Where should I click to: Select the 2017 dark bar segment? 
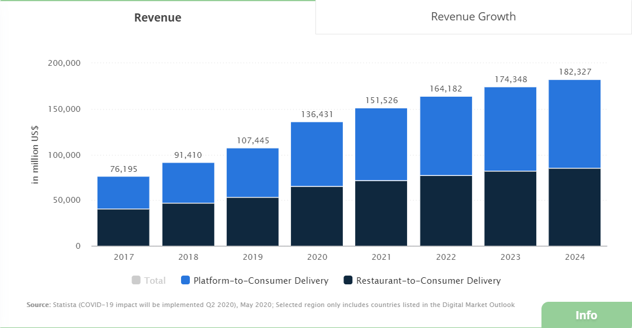click(x=123, y=228)
